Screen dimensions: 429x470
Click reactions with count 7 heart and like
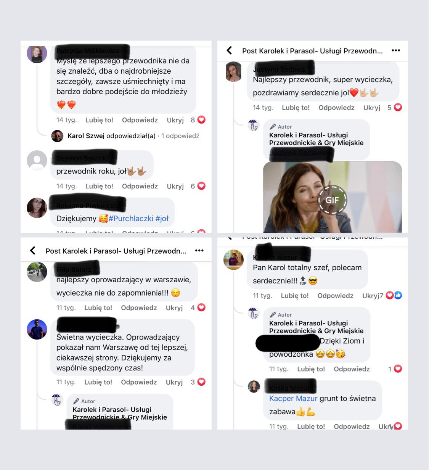point(394,295)
